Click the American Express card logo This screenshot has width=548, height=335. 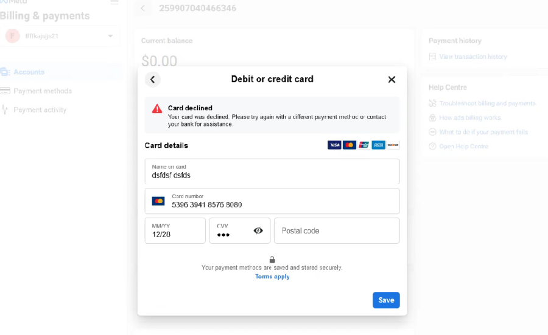pos(378,145)
